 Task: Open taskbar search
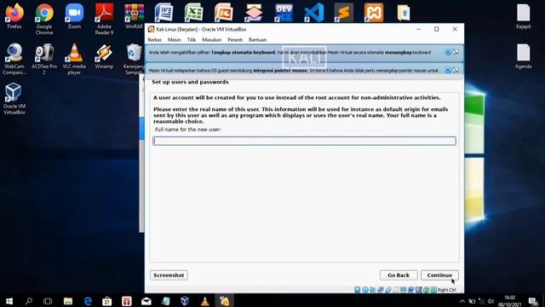coord(28,301)
